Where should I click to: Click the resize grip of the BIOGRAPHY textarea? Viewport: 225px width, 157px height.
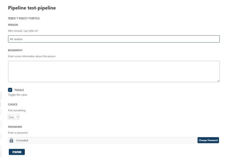[x=218, y=81]
